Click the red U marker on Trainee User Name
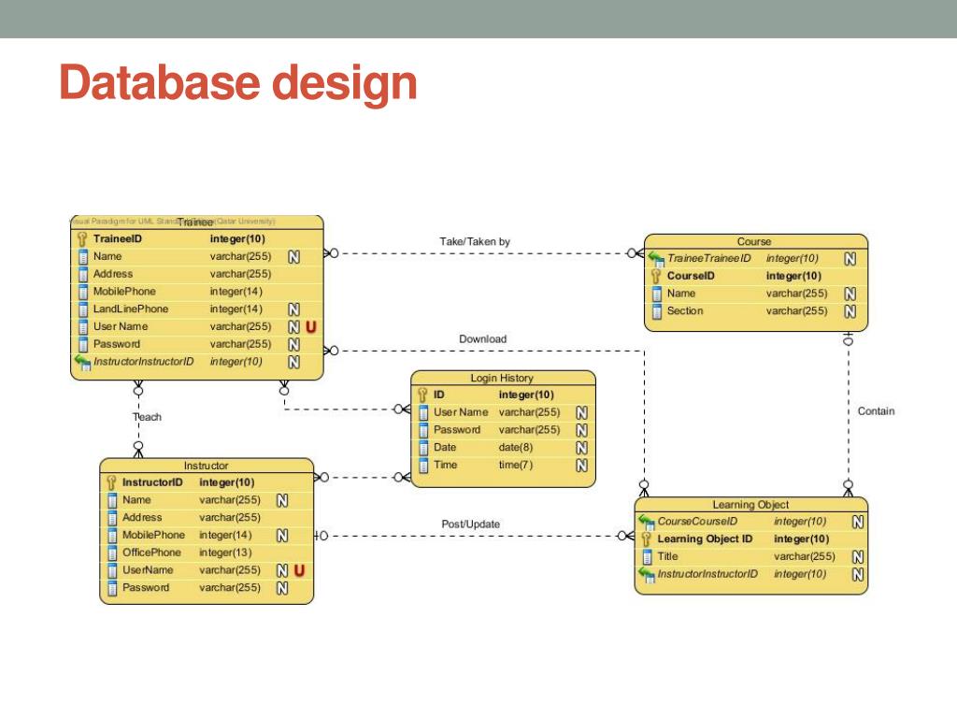 tap(311, 327)
